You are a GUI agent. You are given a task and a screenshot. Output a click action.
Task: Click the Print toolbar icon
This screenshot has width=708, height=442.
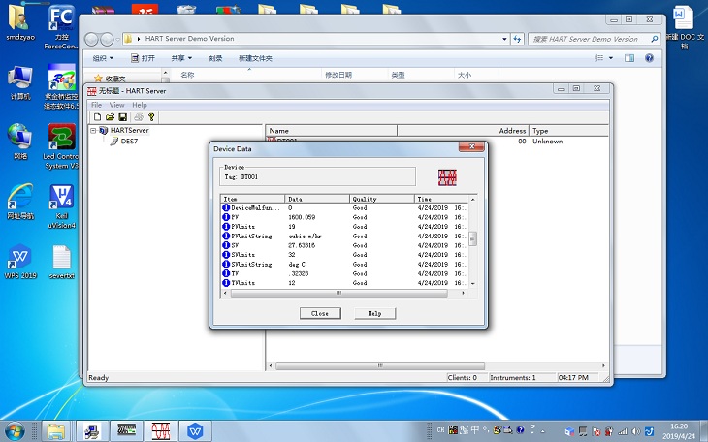click(138, 117)
